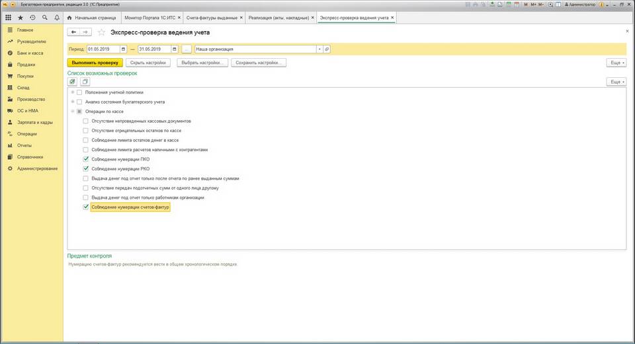
Task: Go back with left arrow button
Action: [73, 32]
